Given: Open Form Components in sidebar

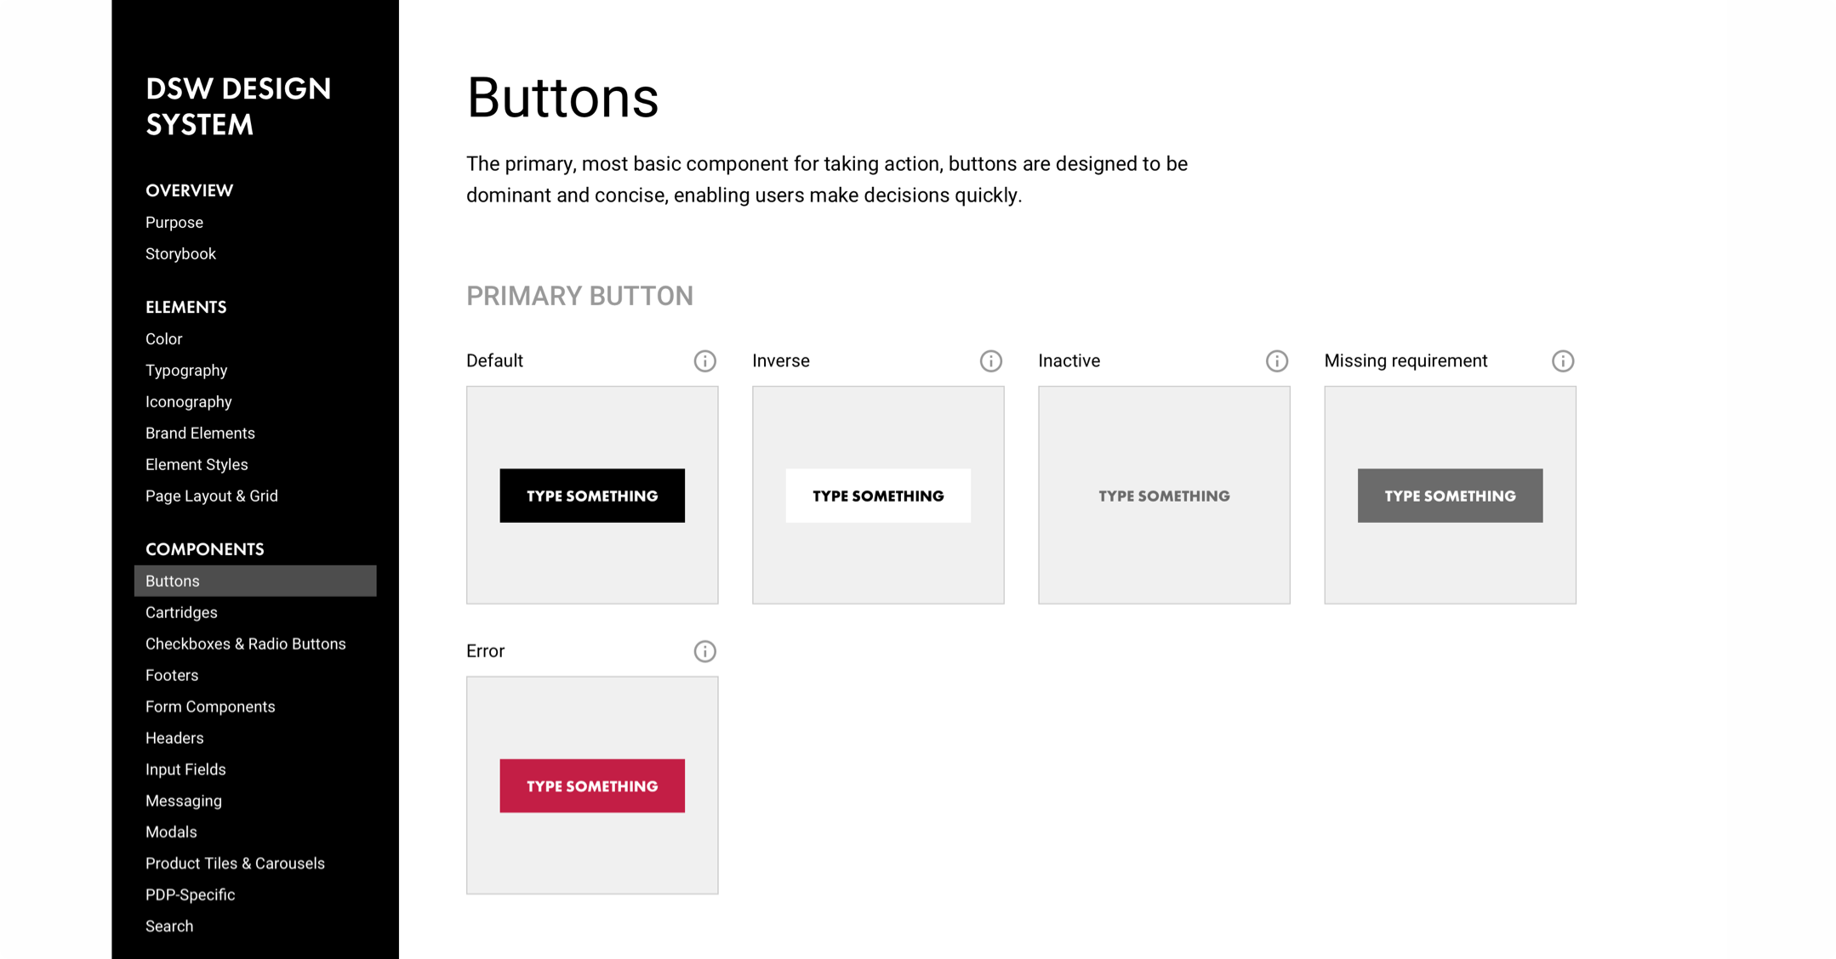Looking at the screenshot, I should point(210,707).
